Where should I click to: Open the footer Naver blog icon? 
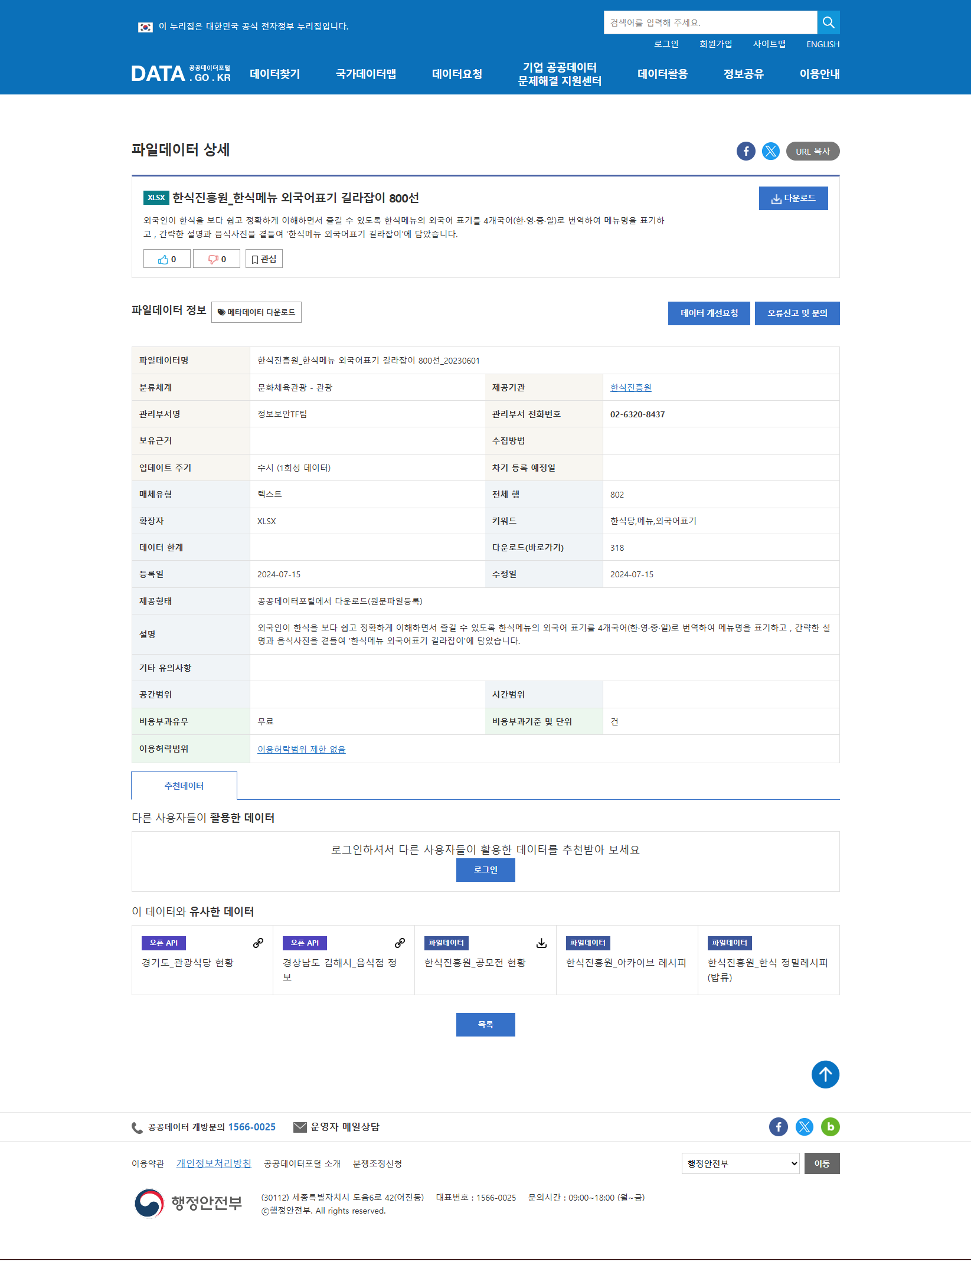830,1127
